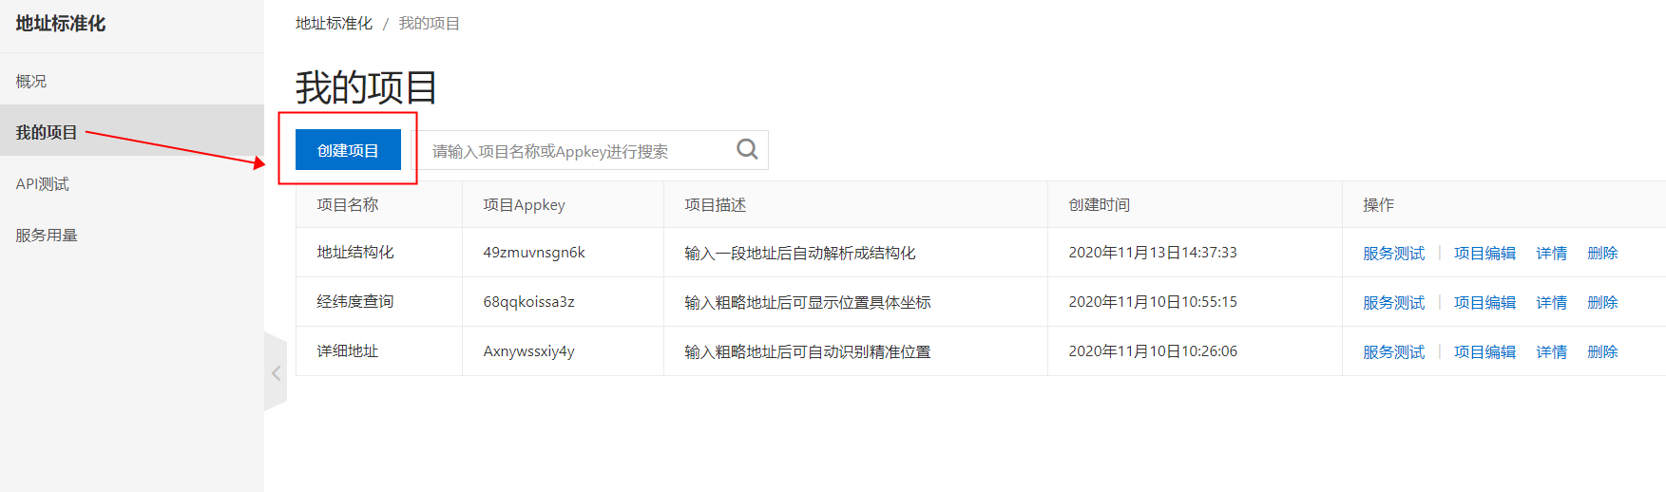Click Appkey 49zmuvnsgn6k

coord(534,252)
